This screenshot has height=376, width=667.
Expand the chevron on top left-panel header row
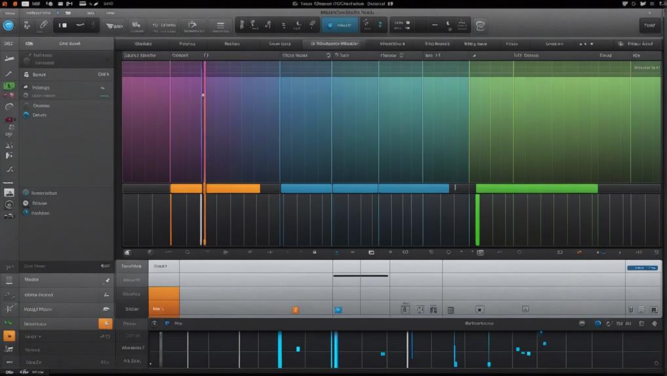point(107,59)
